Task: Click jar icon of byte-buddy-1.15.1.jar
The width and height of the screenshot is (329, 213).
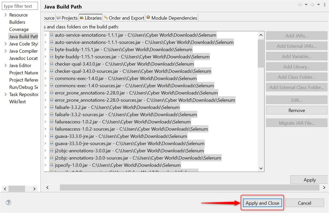Action: pos(51,49)
